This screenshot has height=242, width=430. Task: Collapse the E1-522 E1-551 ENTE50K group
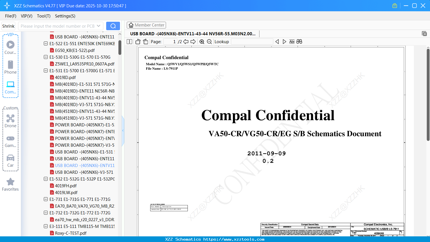tap(46, 43)
